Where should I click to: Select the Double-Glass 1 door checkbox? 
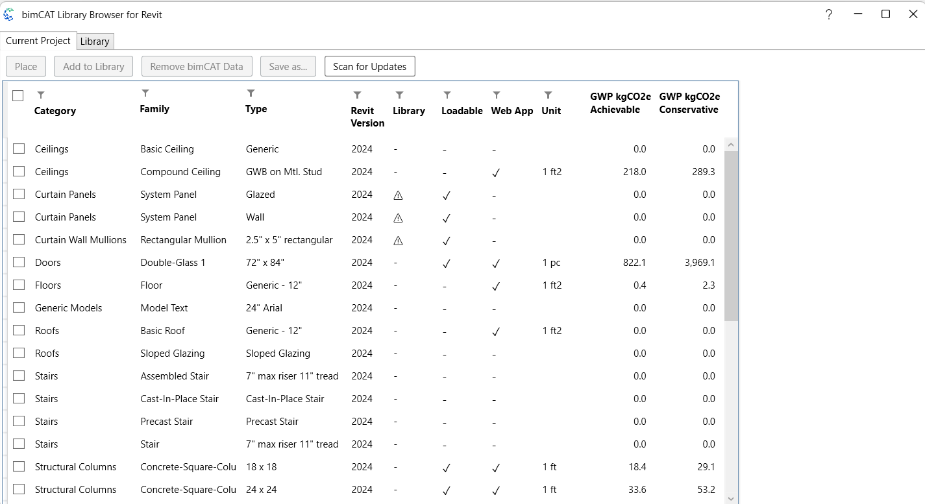[19, 263]
